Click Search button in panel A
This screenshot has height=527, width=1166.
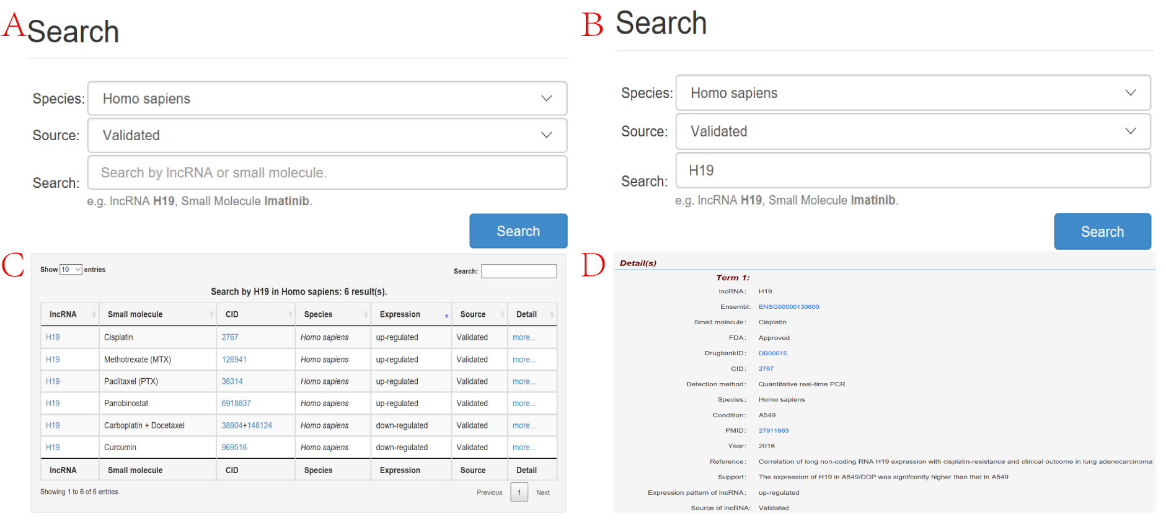518,231
